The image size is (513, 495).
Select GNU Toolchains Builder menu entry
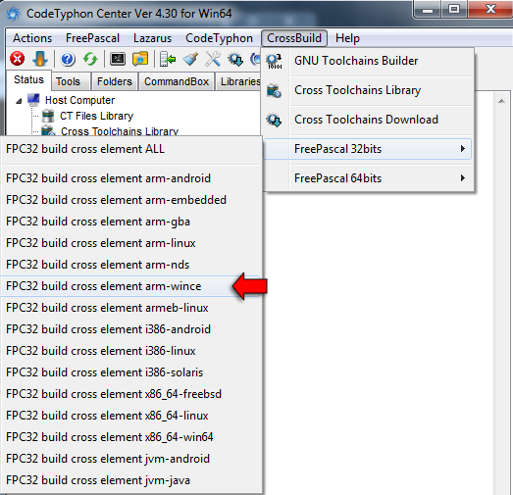pos(369,61)
